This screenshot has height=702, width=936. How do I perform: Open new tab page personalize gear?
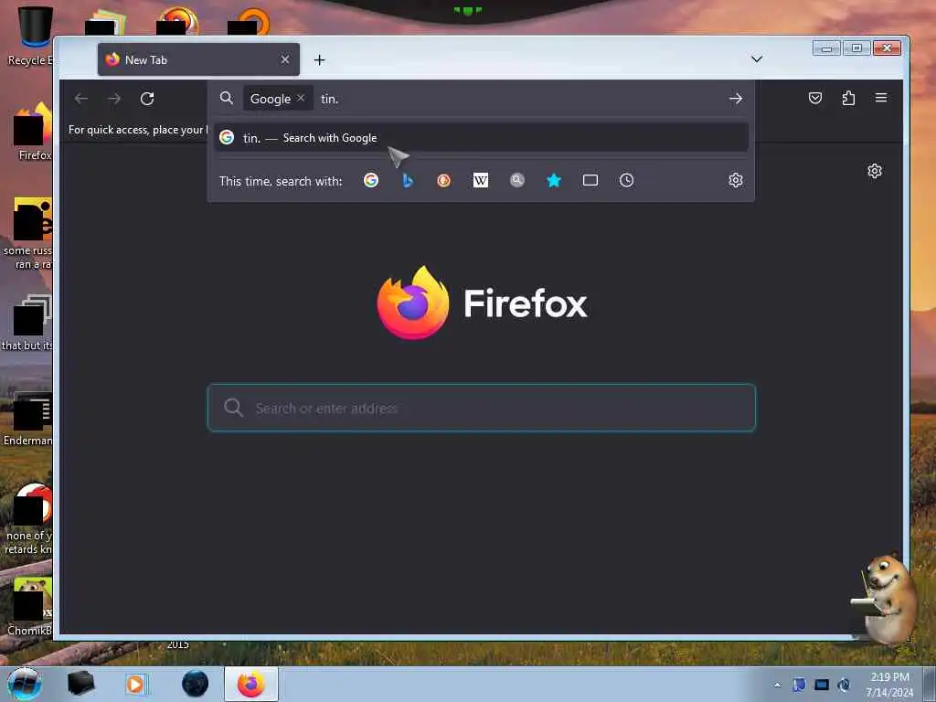click(x=875, y=171)
